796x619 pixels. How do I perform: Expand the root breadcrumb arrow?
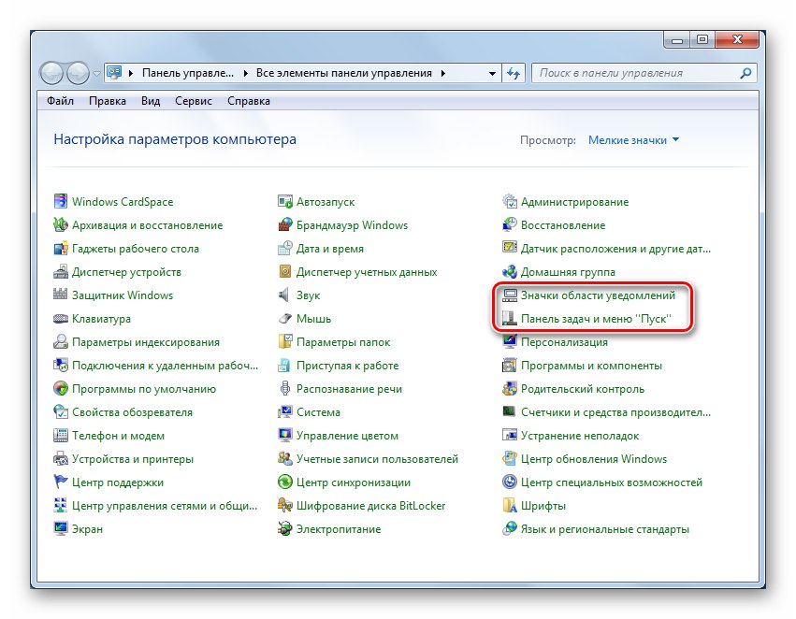pyautogui.click(x=130, y=74)
